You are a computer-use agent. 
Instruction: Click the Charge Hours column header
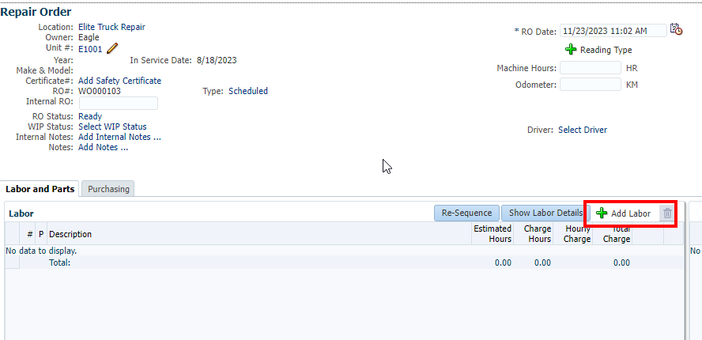point(532,233)
